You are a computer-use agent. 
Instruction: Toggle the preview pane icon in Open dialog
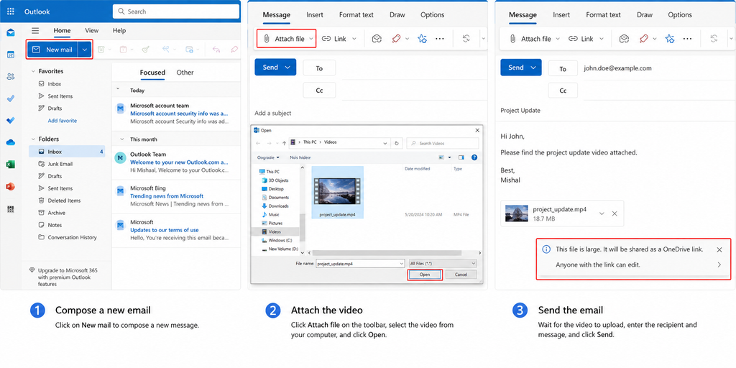point(461,157)
